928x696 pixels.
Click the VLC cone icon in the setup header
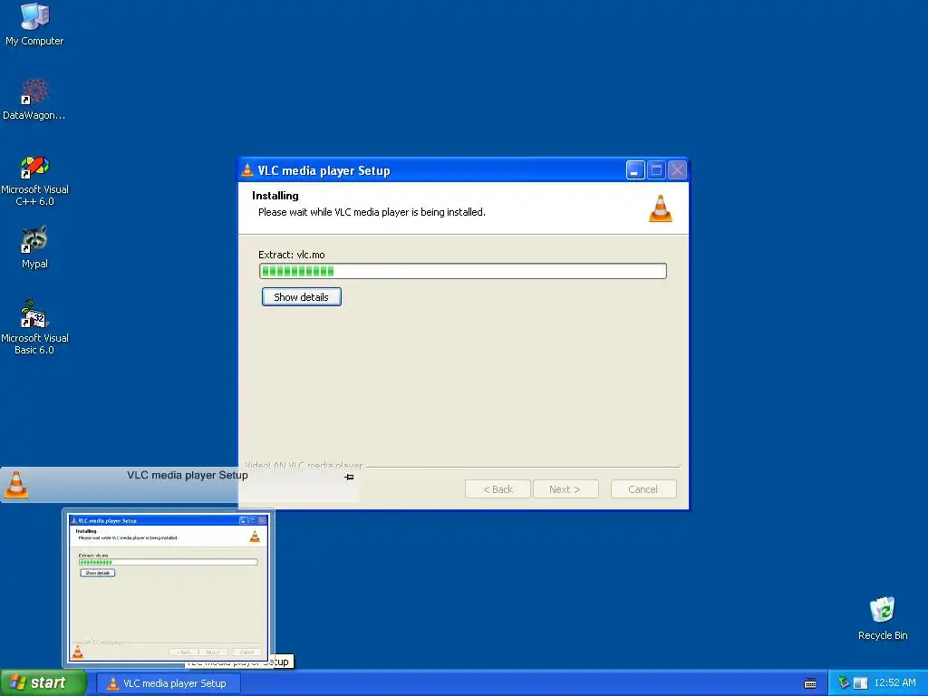(x=661, y=208)
